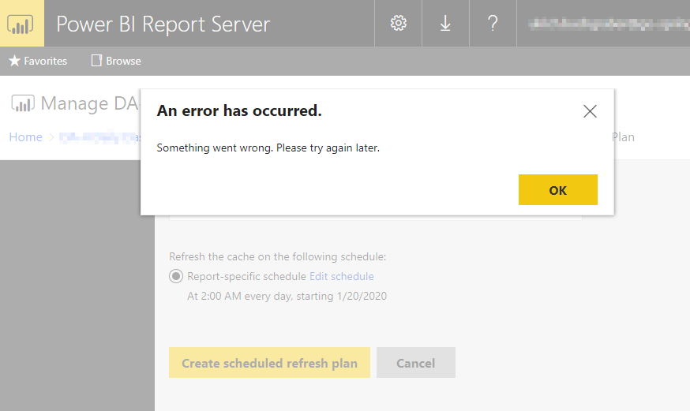Screen dimensions: 690x411
Task: Click the Power BI Report Server title
Action: (163, 24)
